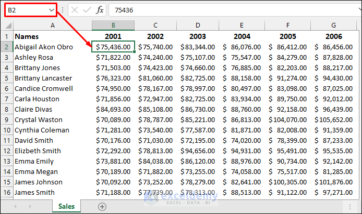The image size is (362, 214).
Task: Select column D header
Action: pos(198,25)
